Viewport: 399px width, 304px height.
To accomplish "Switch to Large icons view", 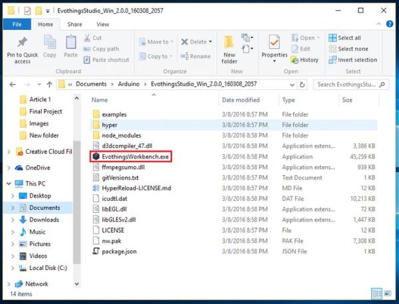I will coord(388,294).
